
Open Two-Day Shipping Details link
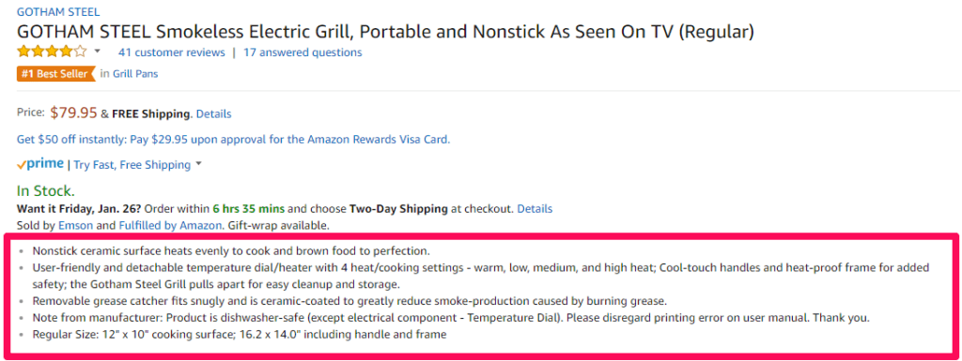click(x=535, y=209)
